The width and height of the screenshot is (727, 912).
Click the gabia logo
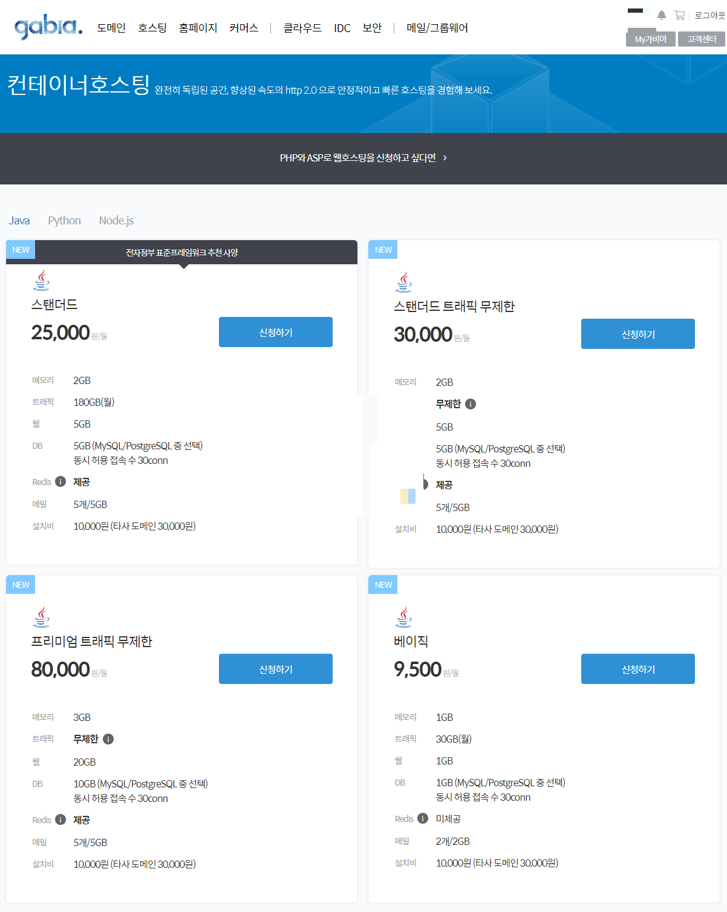click(48, 27)
